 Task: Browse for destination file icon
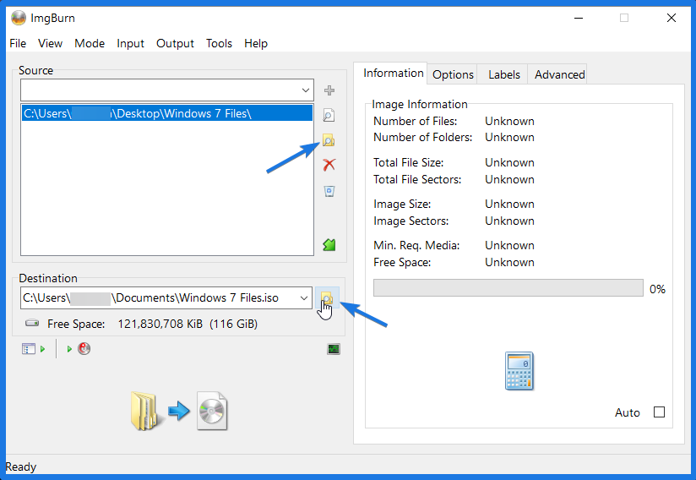(x=327, y=298)
